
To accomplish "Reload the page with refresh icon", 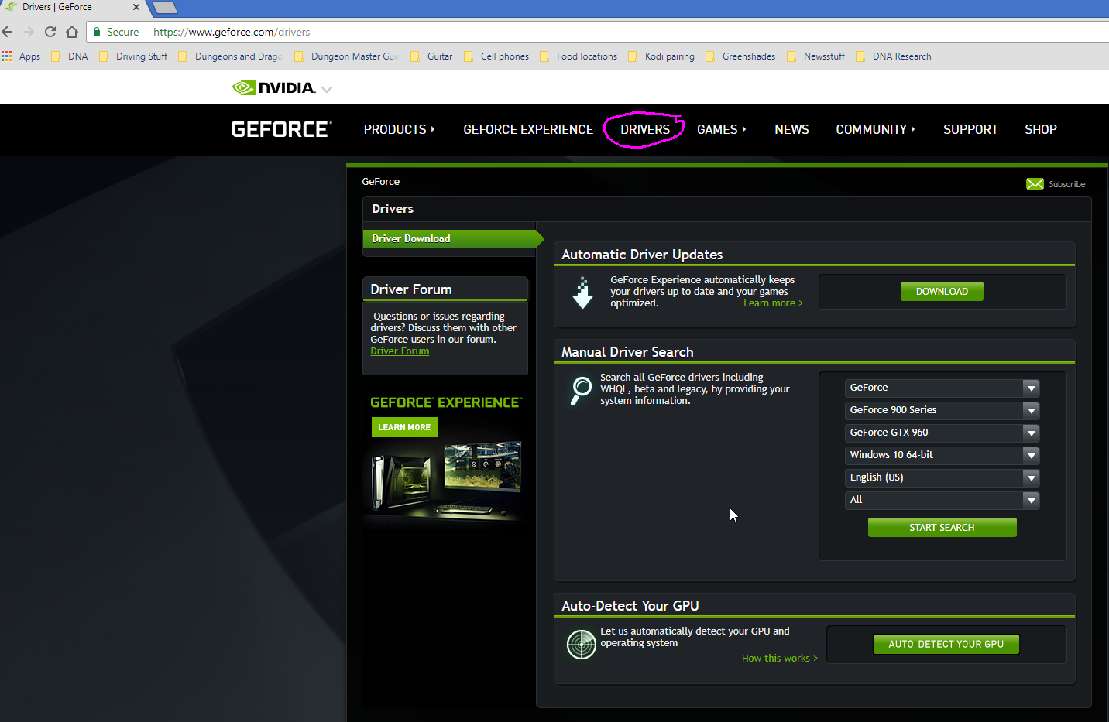I will click(50, 32).
